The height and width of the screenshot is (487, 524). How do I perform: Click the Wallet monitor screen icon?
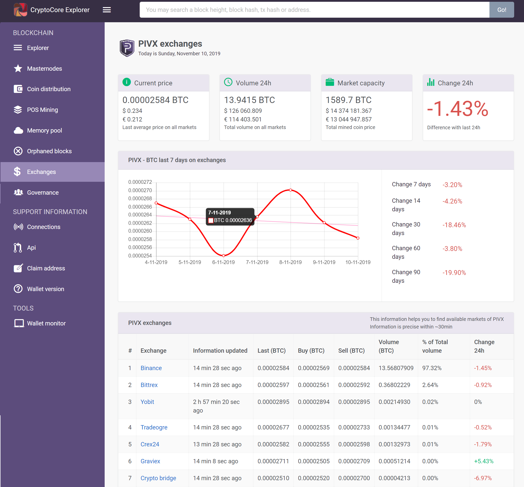click(19, 323)
